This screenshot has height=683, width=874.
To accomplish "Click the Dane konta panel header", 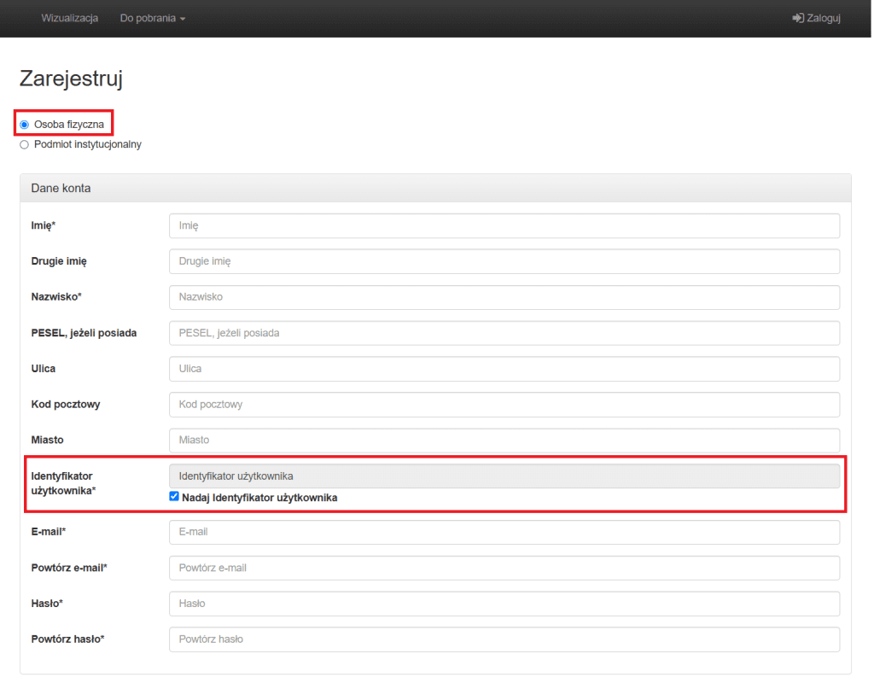I will 435,188.
